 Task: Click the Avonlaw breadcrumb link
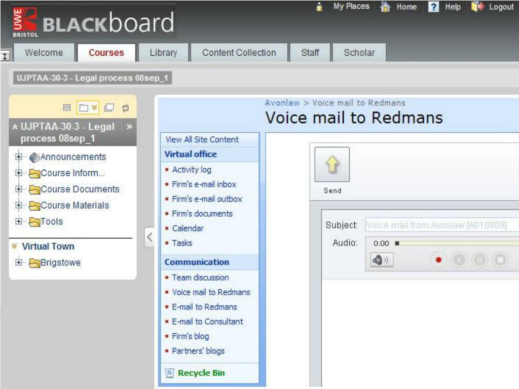[x=282, y=103]
